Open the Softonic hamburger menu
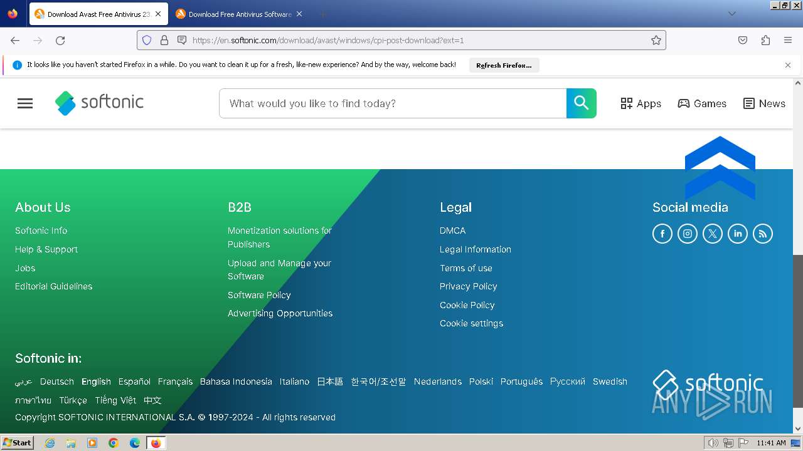This screenshot has width=803, height=451. (25, 103)
